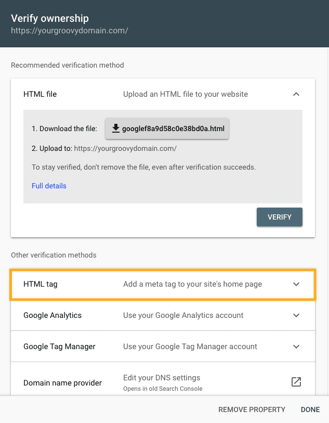Click the chevron next to Google Analytics
329x423 pixels.
296,315
